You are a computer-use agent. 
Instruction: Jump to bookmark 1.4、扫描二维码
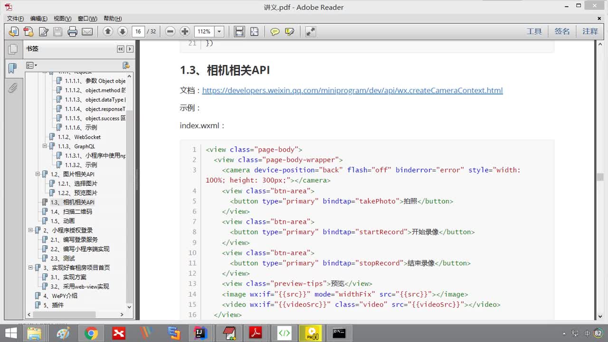click(x=71, y=212)
